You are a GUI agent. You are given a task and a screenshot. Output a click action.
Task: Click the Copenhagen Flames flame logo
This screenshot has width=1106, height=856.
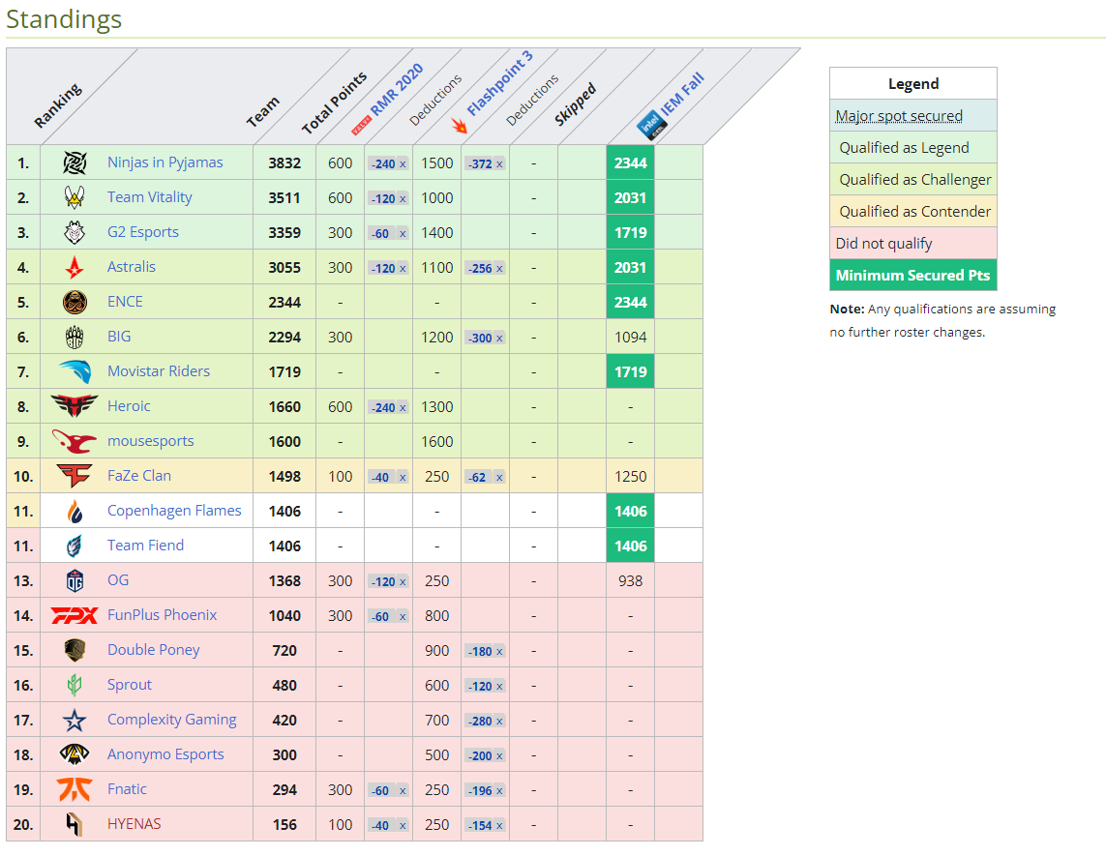point(75,512)
